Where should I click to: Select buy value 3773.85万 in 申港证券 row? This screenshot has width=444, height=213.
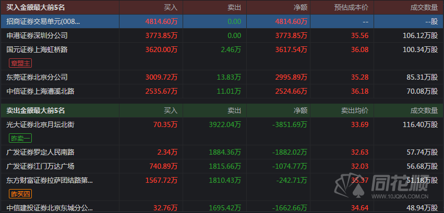click(161, 35)
